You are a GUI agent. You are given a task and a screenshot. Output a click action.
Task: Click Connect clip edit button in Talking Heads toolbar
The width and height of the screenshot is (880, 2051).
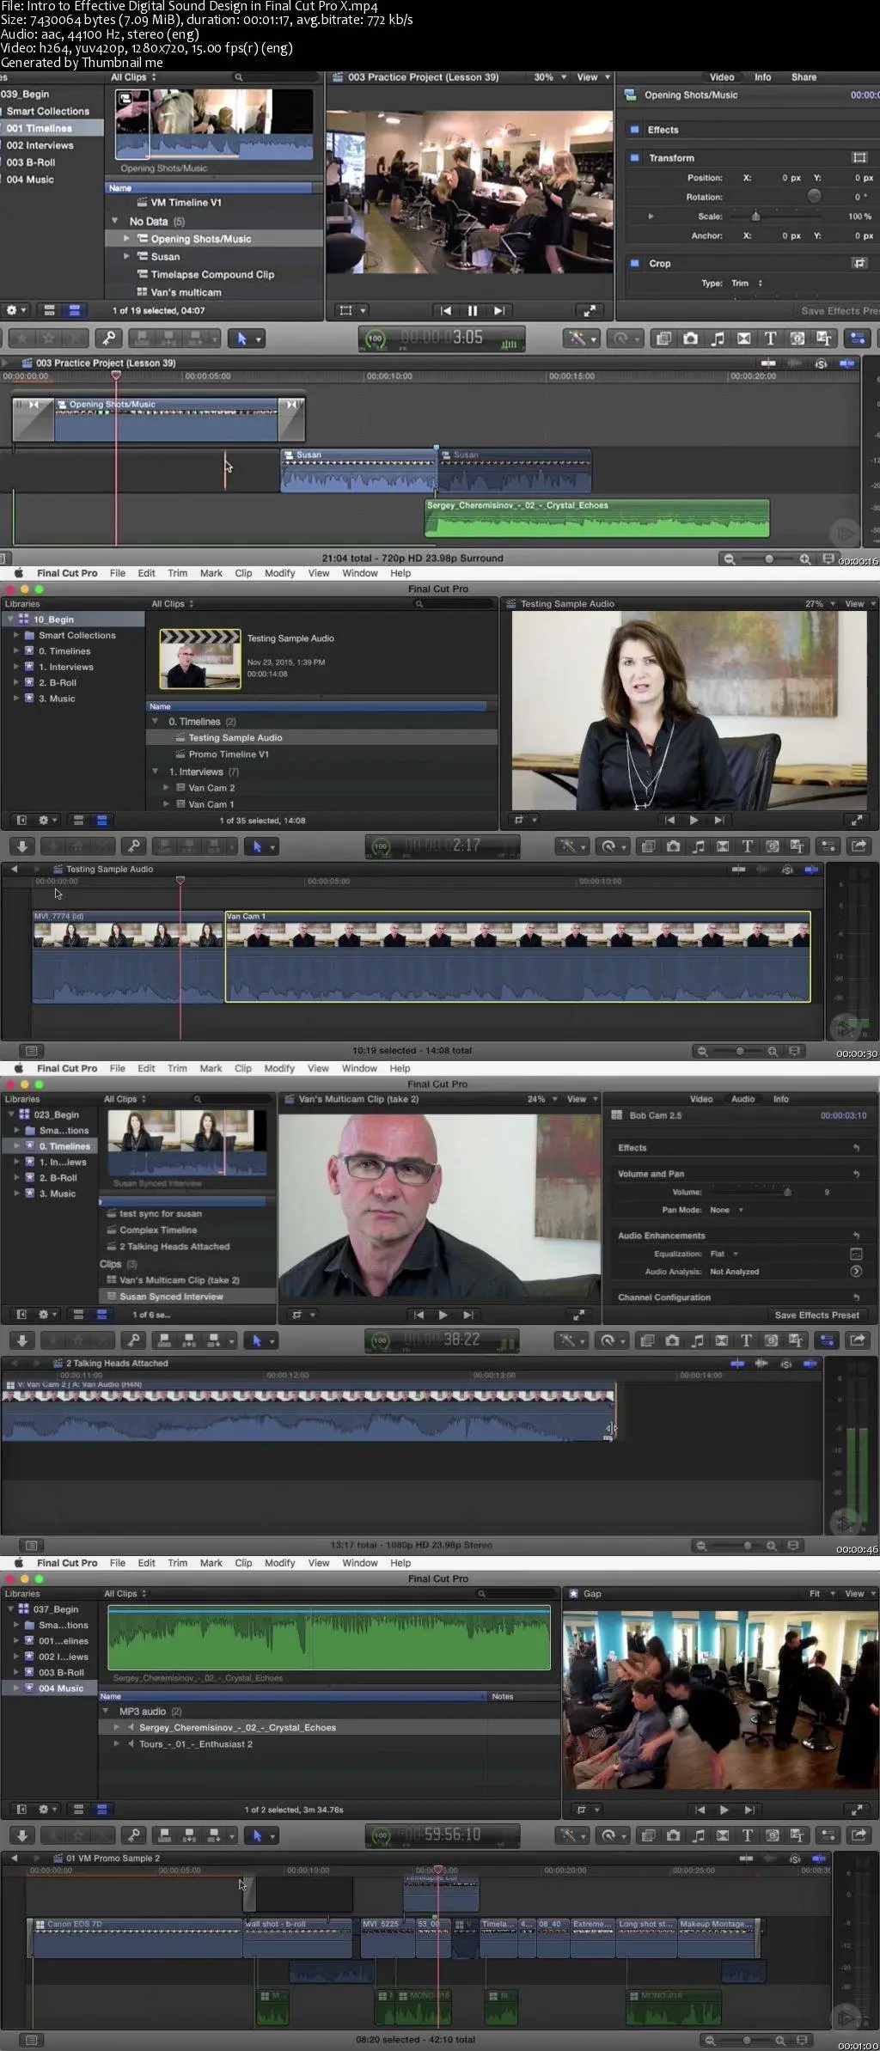[x=163, y=1340]
